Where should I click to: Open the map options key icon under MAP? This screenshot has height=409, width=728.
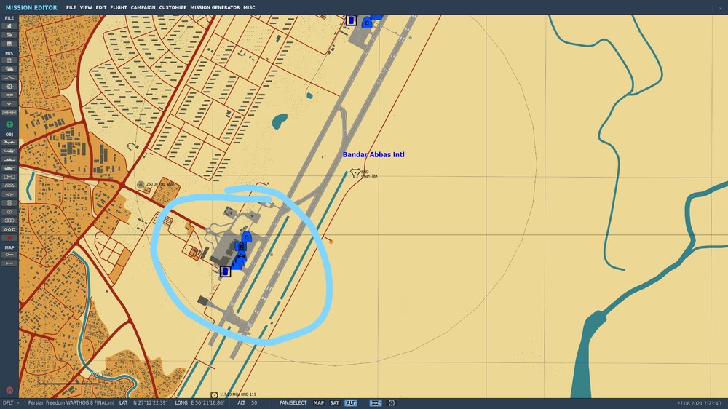click(9, 255)
